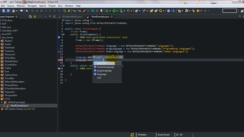This screenshot has width=244, height=137.
Task: Close the JtreeExample.java editor tab
Action: pos(112,17)
